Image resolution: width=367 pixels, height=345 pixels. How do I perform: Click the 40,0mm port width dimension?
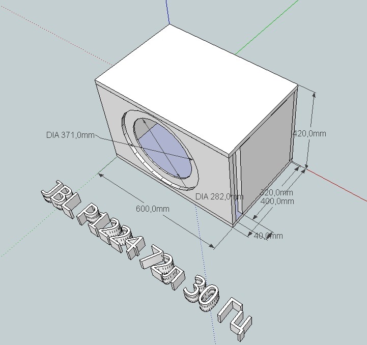[x=268, y=236]
